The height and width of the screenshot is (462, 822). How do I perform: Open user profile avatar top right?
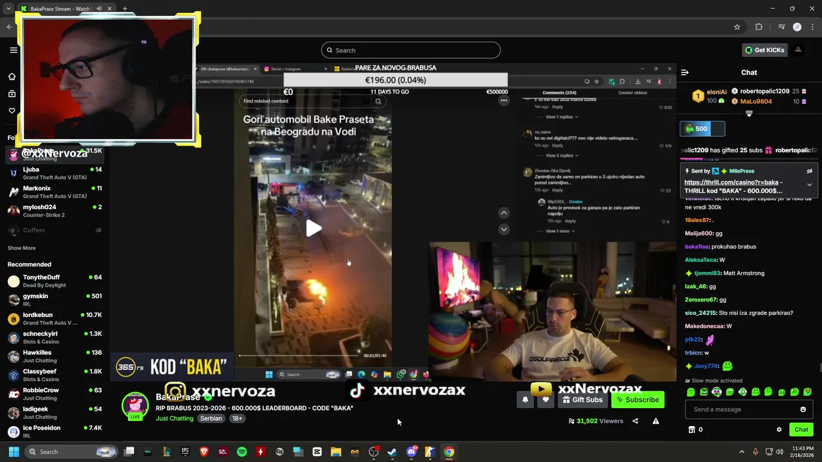click(x=798, y=50)
